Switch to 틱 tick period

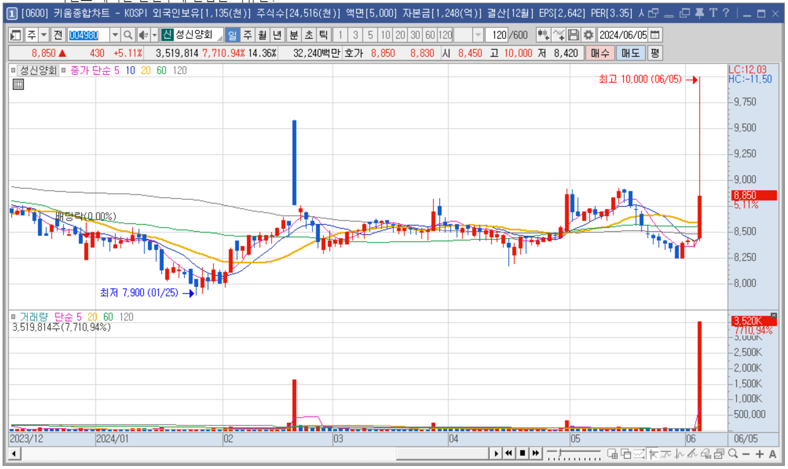click(324, 35)
